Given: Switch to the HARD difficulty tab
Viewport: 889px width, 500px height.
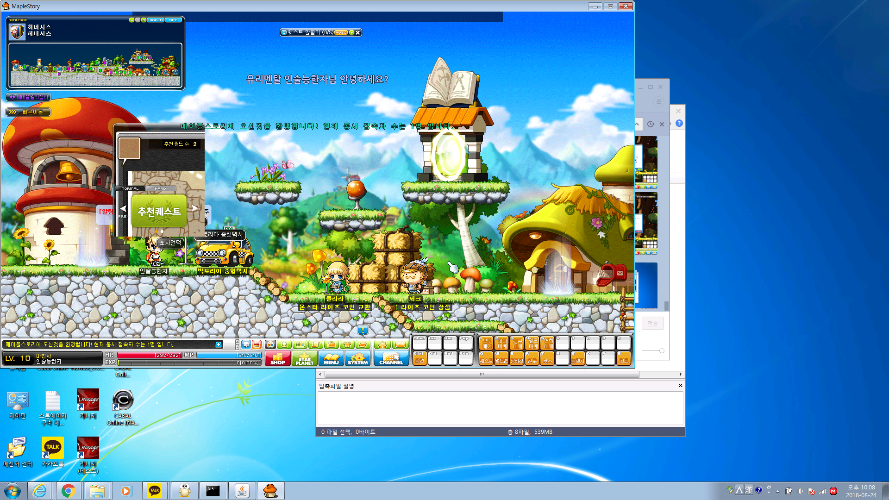Looking at the screenshot, I should coord(160,189).
